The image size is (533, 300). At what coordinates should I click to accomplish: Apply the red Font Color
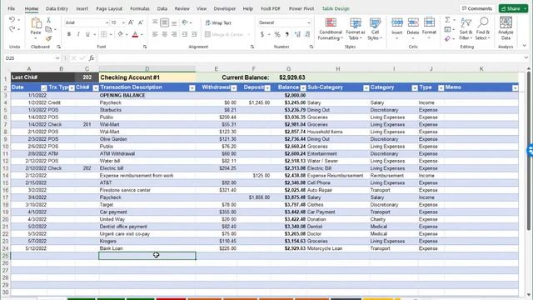(135, 34)
